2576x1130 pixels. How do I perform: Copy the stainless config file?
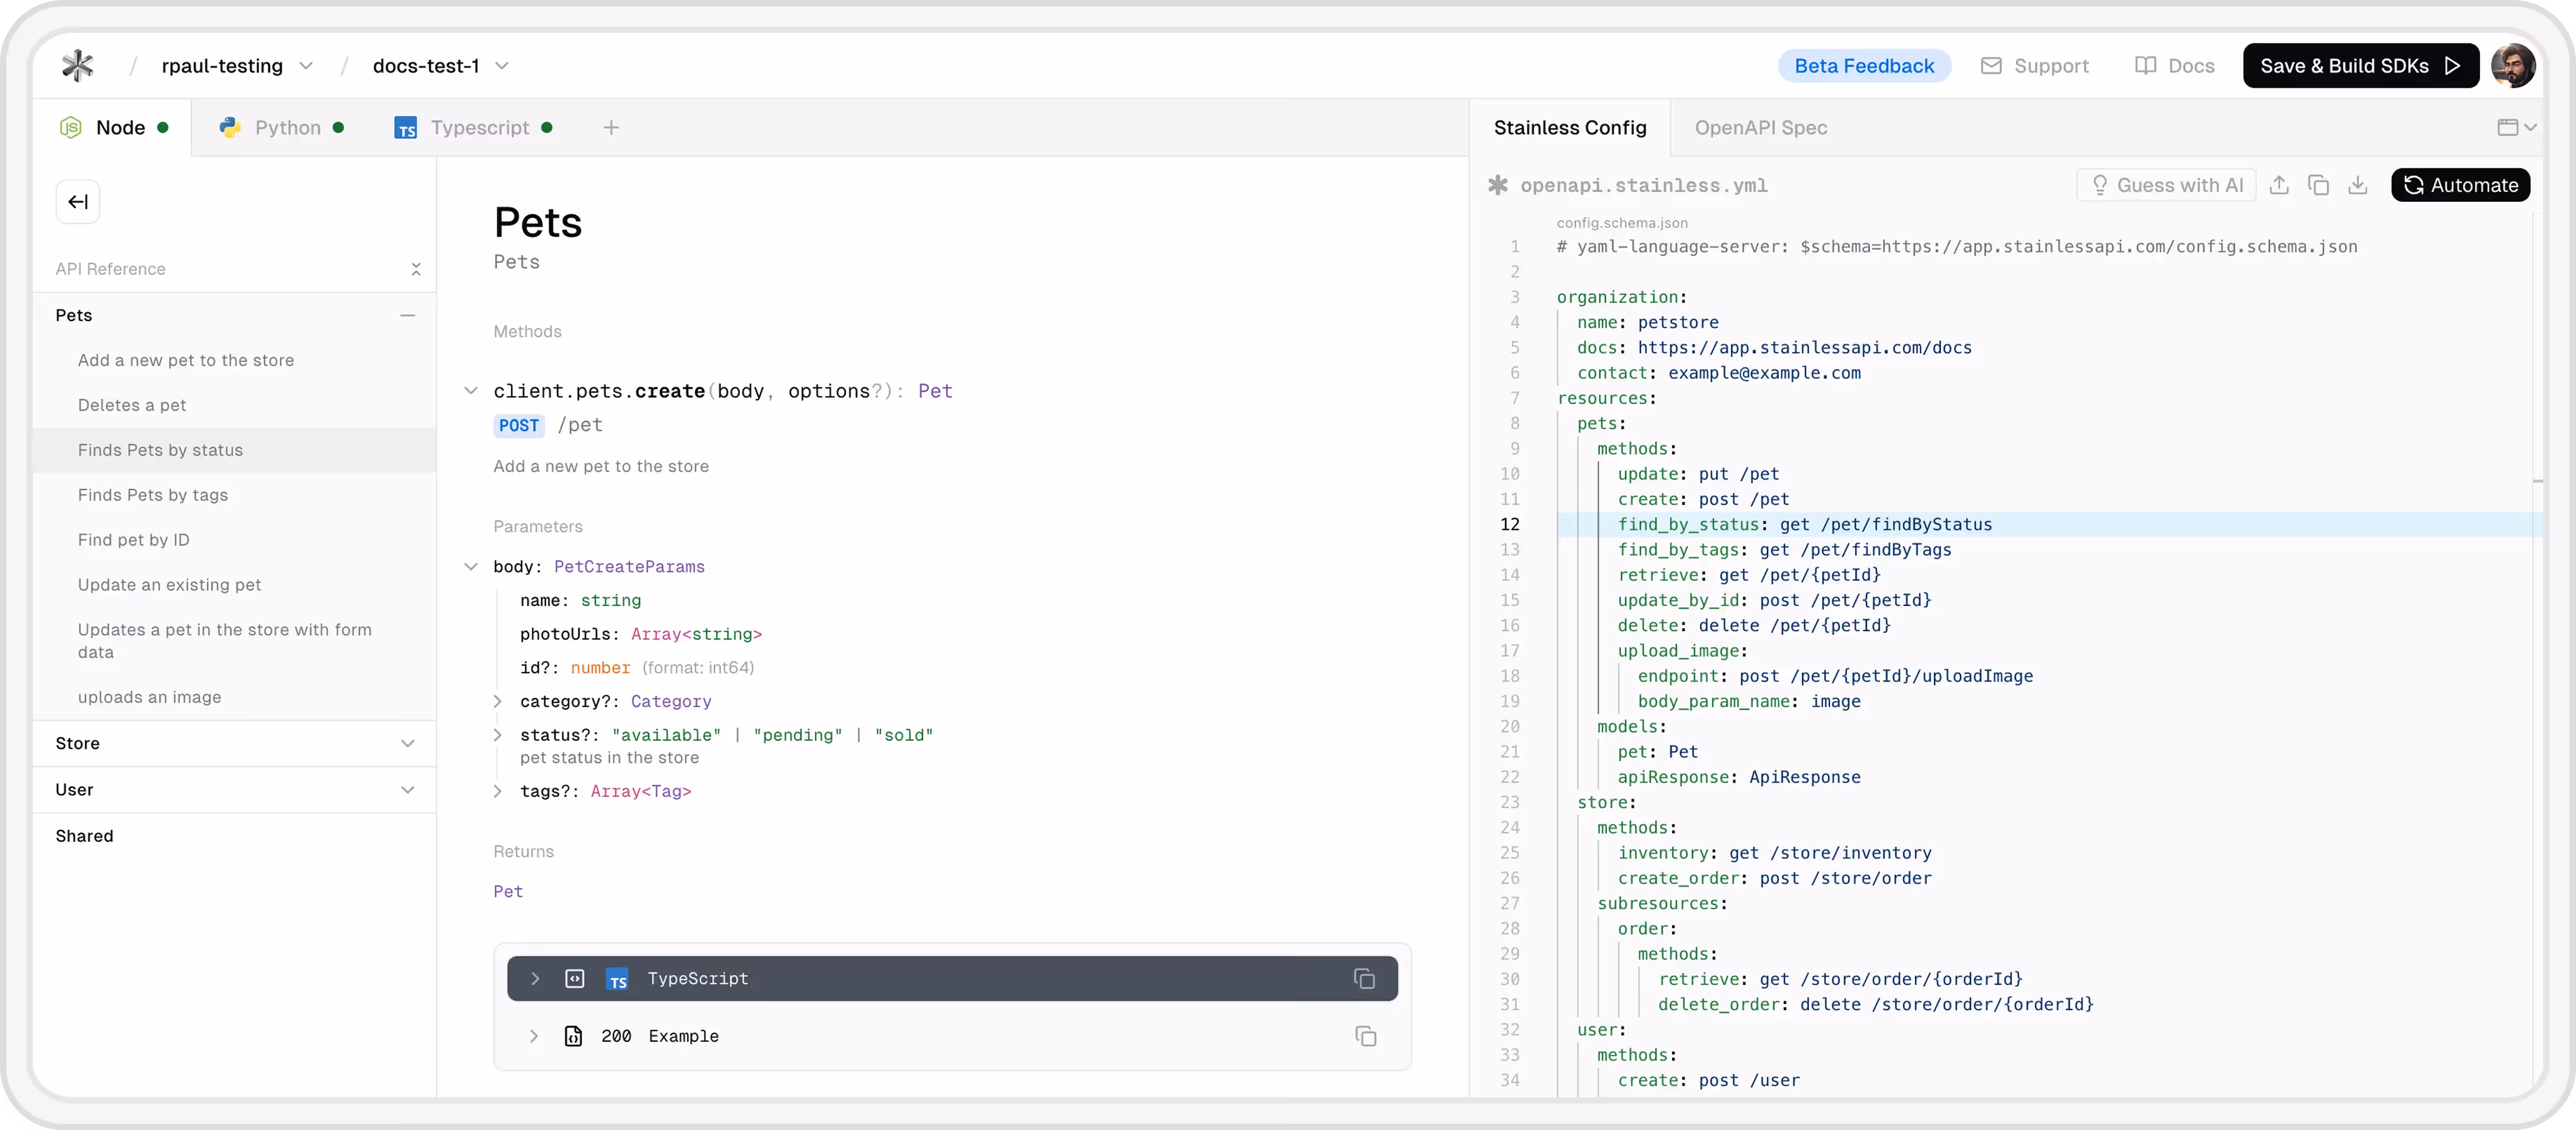2318,185
